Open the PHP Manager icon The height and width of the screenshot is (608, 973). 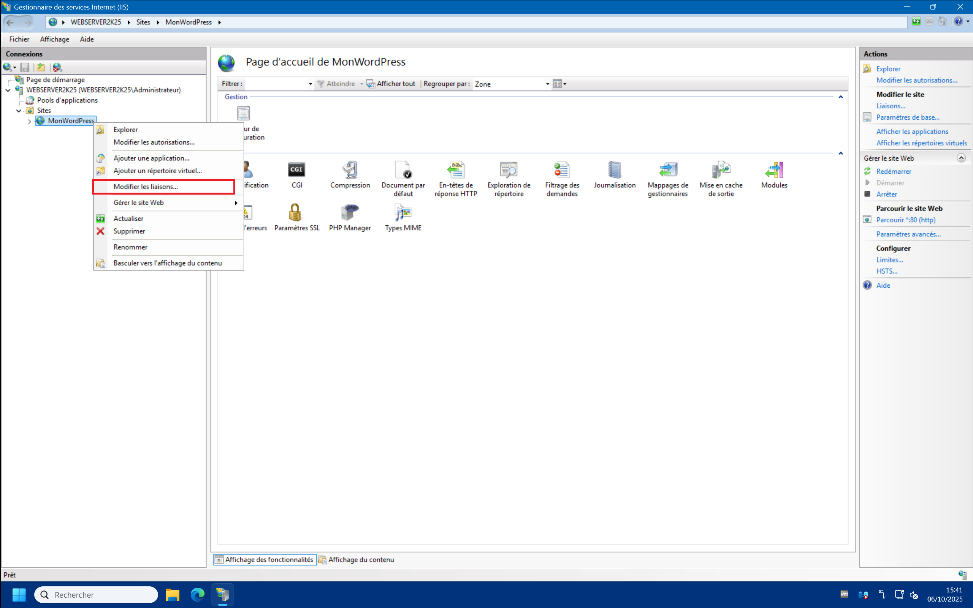(x=349, y=213)
